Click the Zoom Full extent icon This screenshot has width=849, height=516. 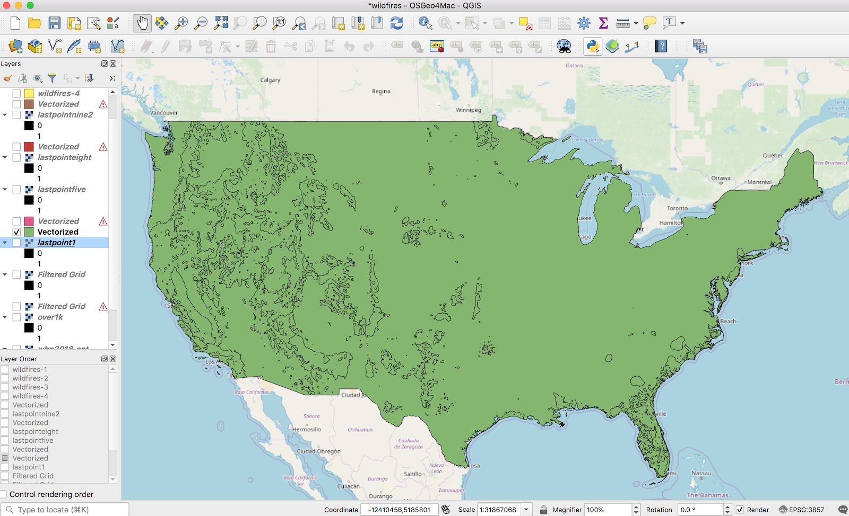(x=221, y=23)
